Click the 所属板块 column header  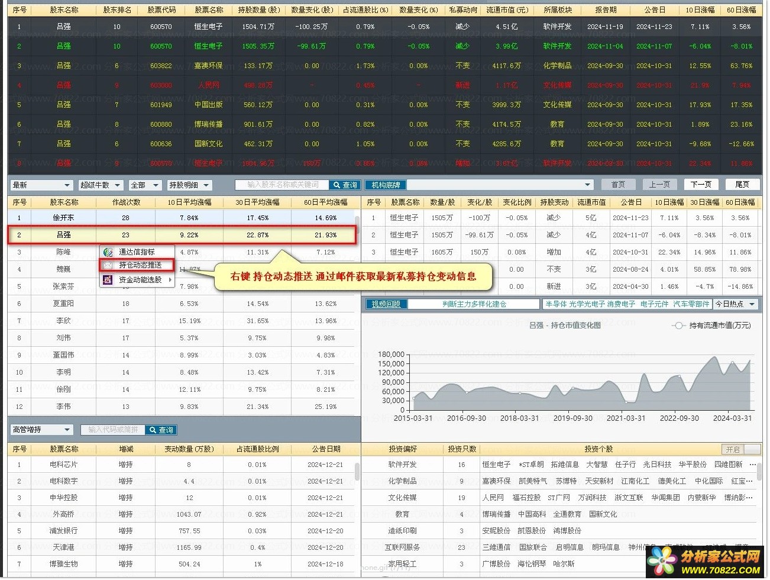[558, 10]
